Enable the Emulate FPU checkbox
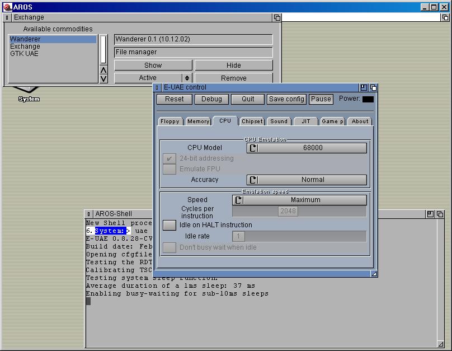Screen dimensions: 452x351 (x=170, y=169)
